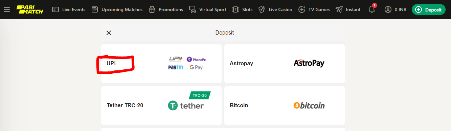This screenshot has width=451, height=131.
Task: Click the user account profile icon
Action: [388, 9]
